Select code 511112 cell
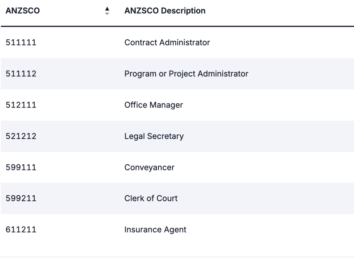The width and height of the screenshot is (354, 259). (x=21, y=74)
